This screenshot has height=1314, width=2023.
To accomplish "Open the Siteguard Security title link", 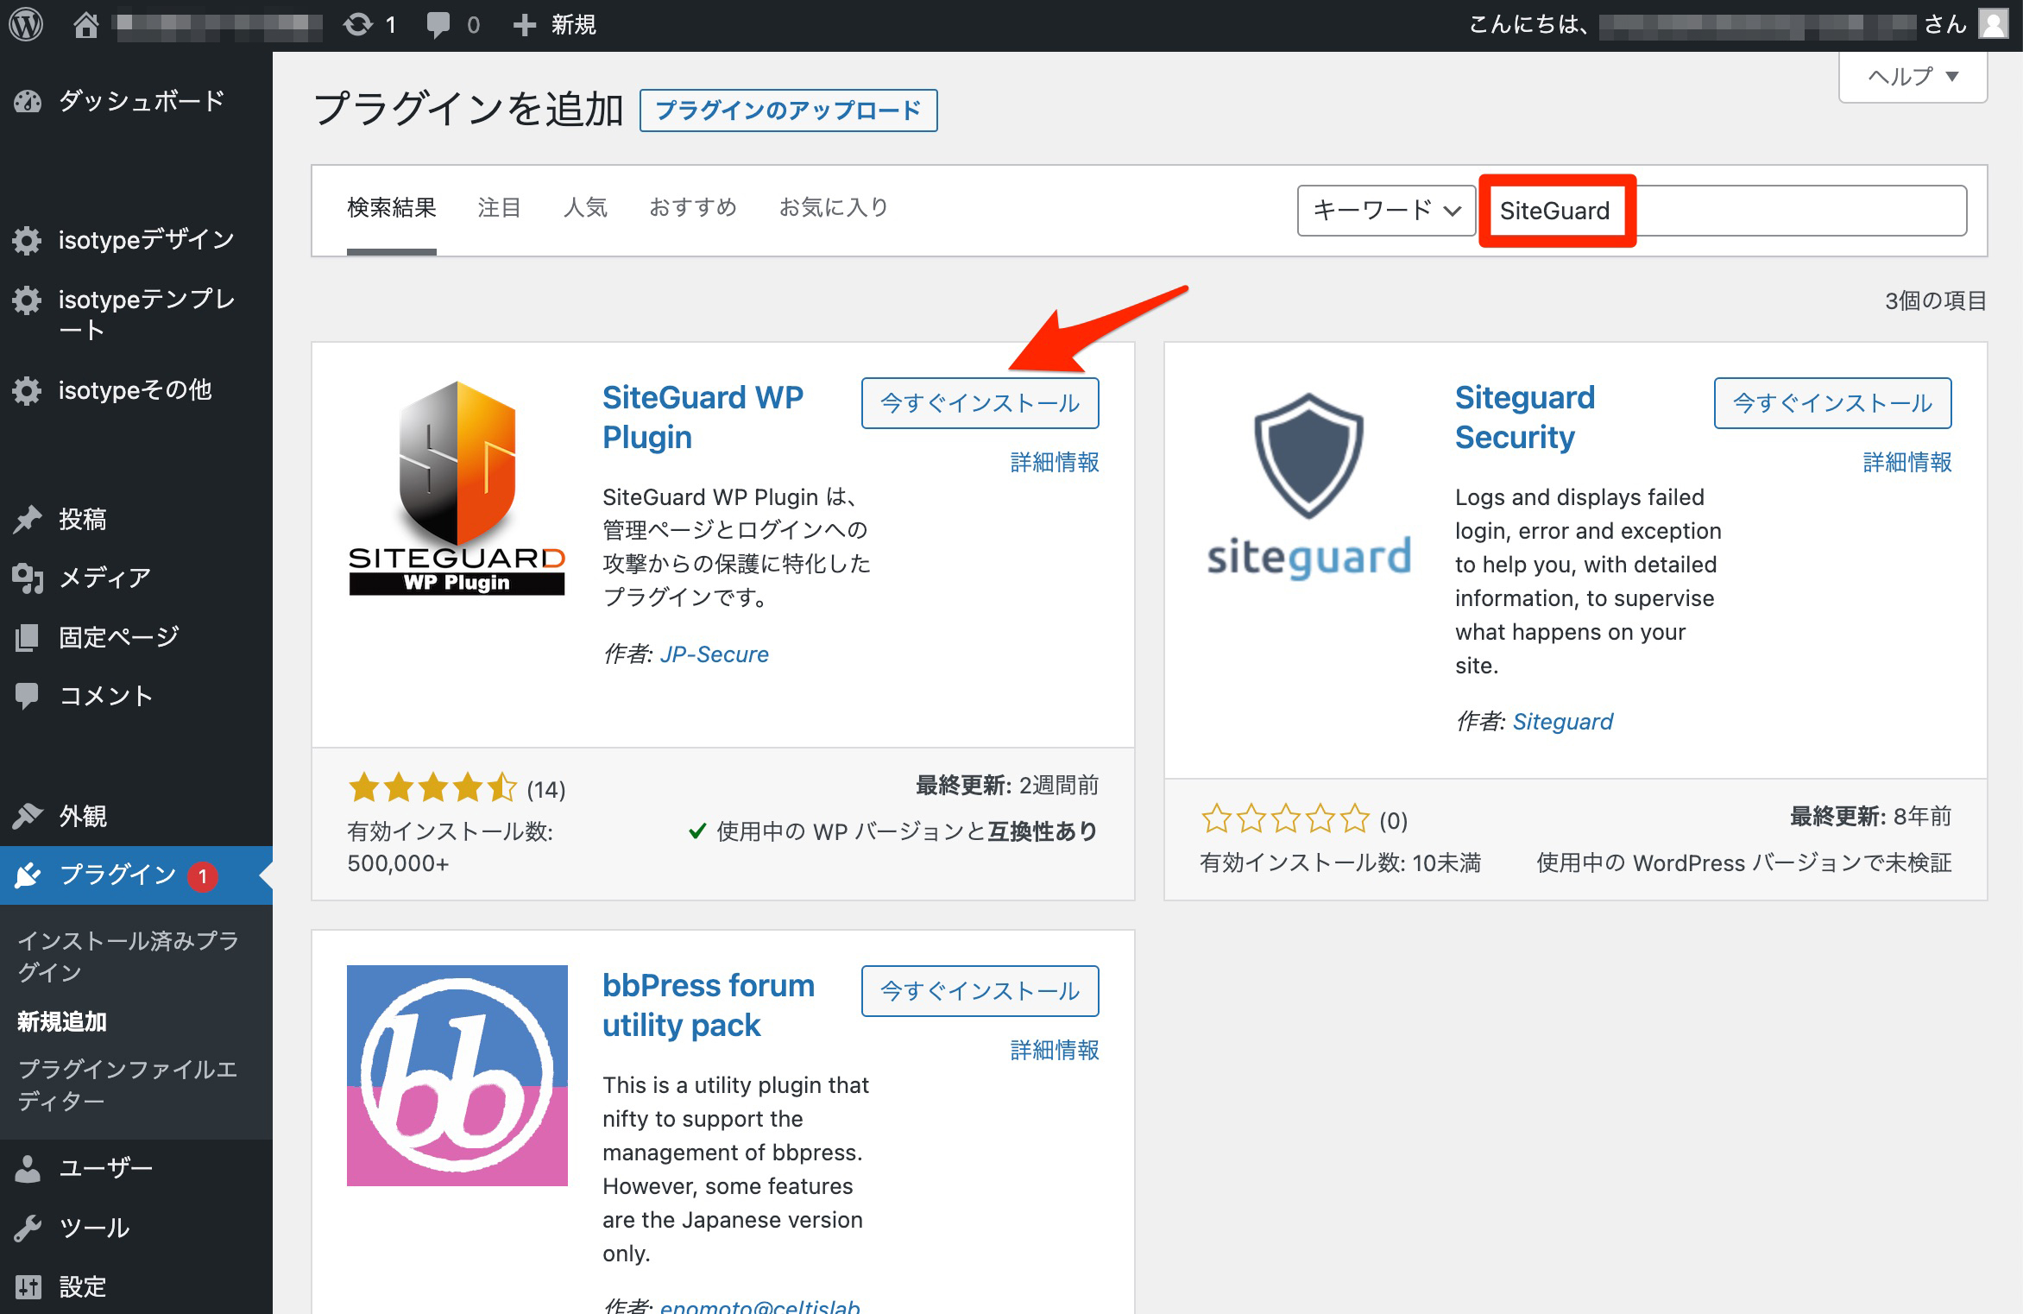I will (1525, 417).
